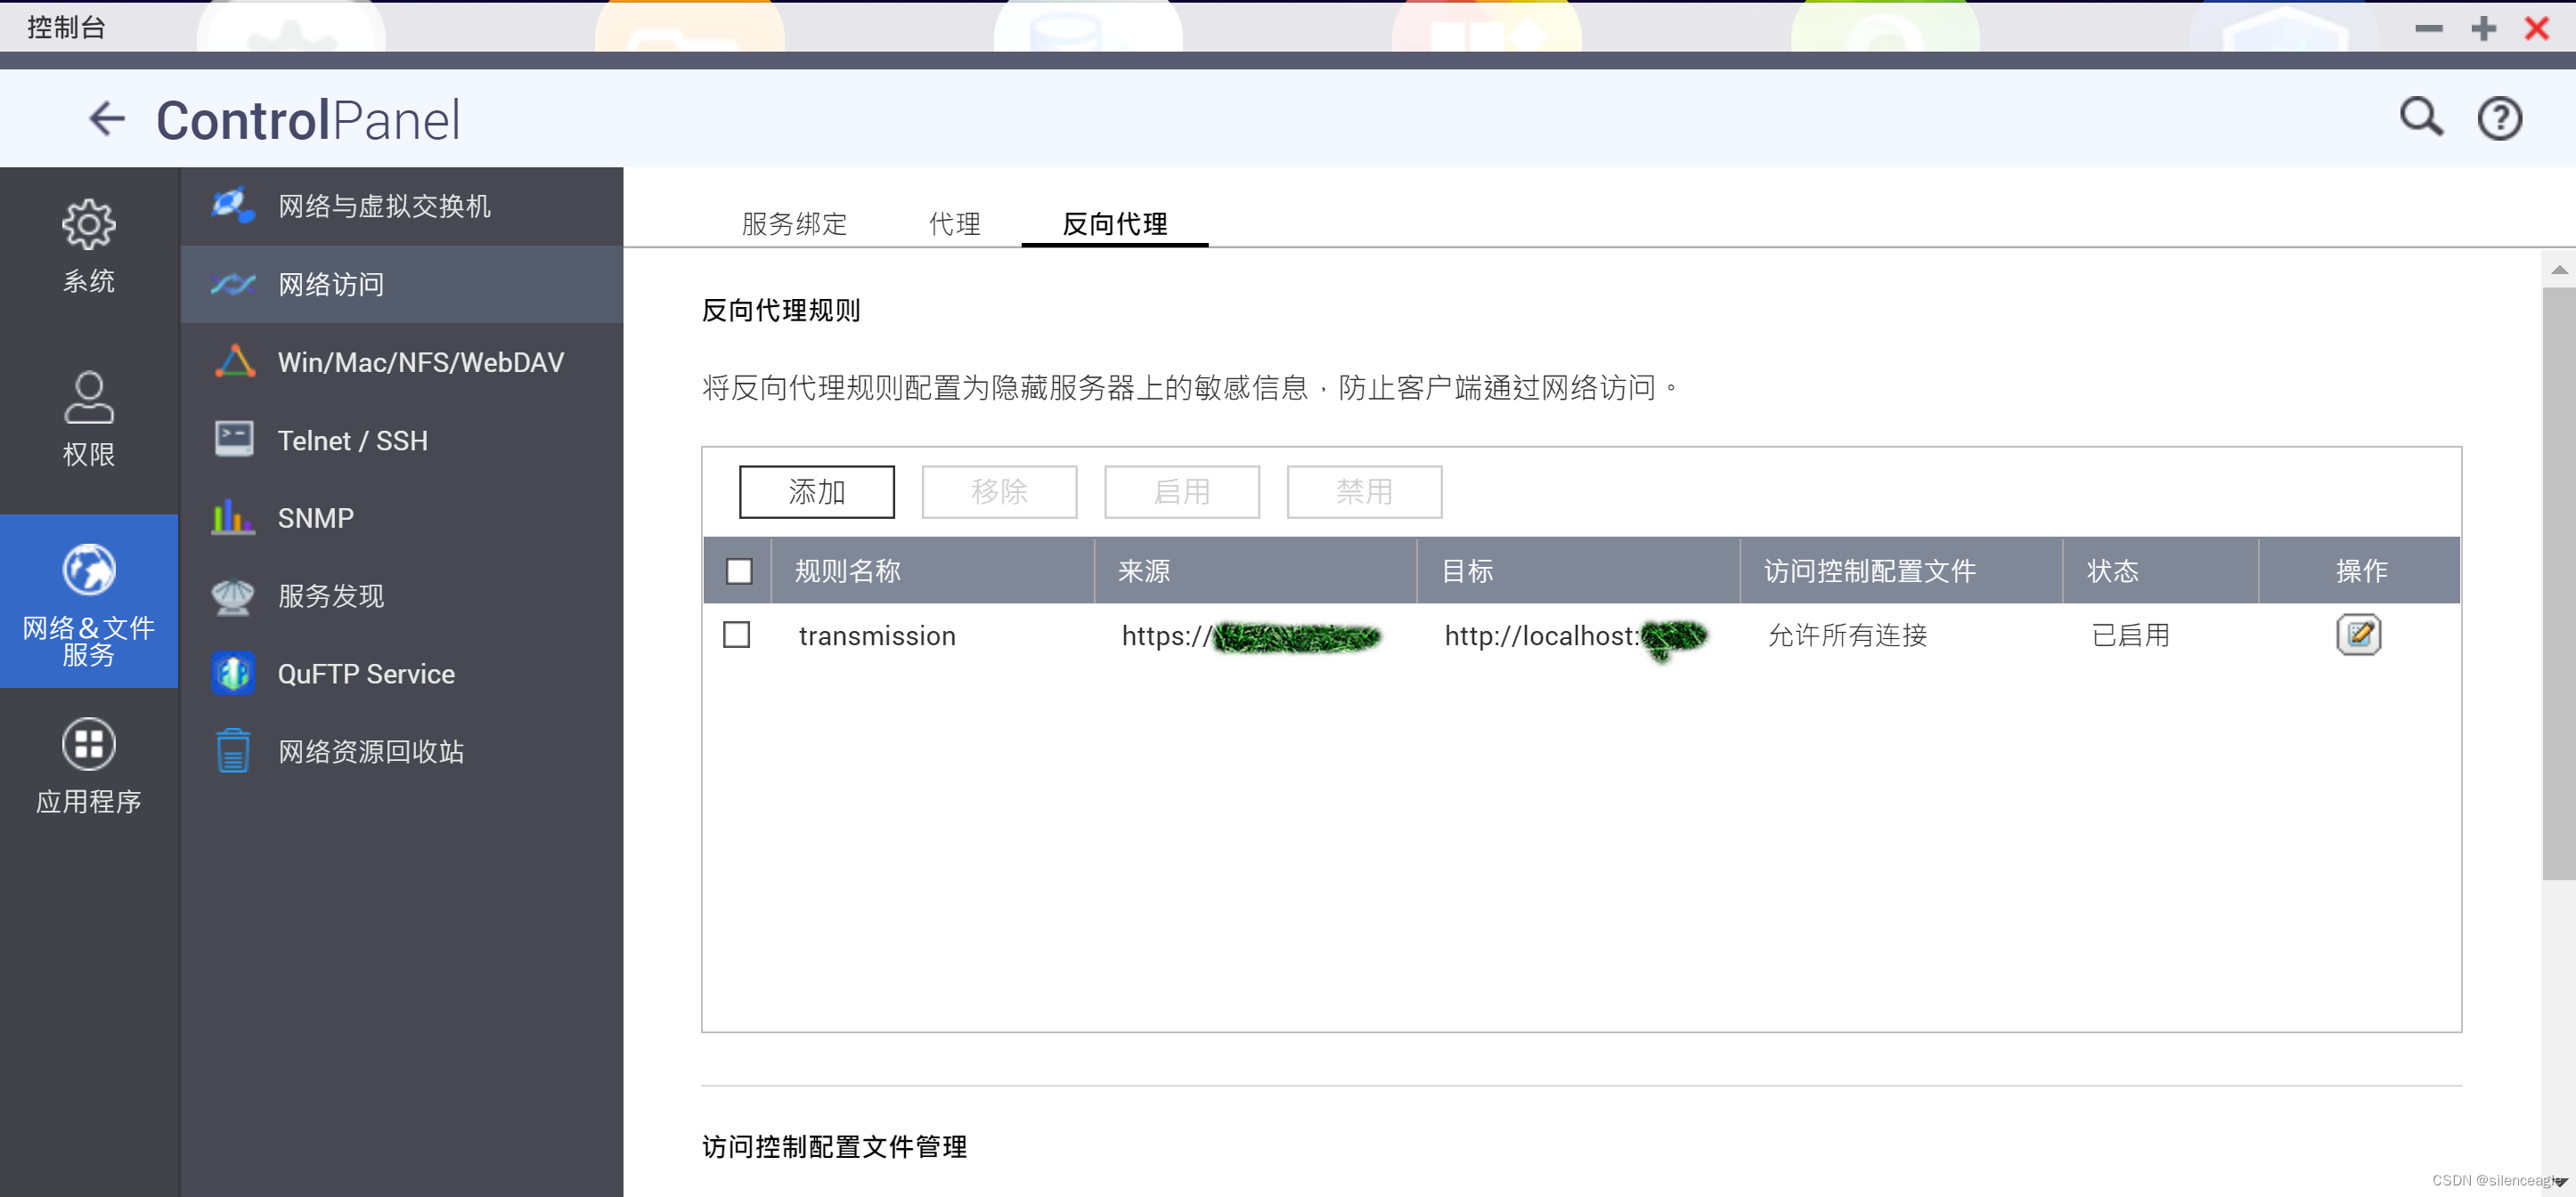Select the 系统 icon in the sidebar
This screenshot has height=1197, width=2576.
88,239
